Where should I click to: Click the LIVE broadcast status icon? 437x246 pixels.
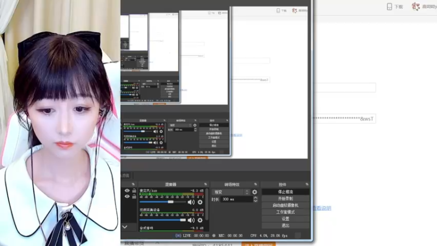coord(178,236)
